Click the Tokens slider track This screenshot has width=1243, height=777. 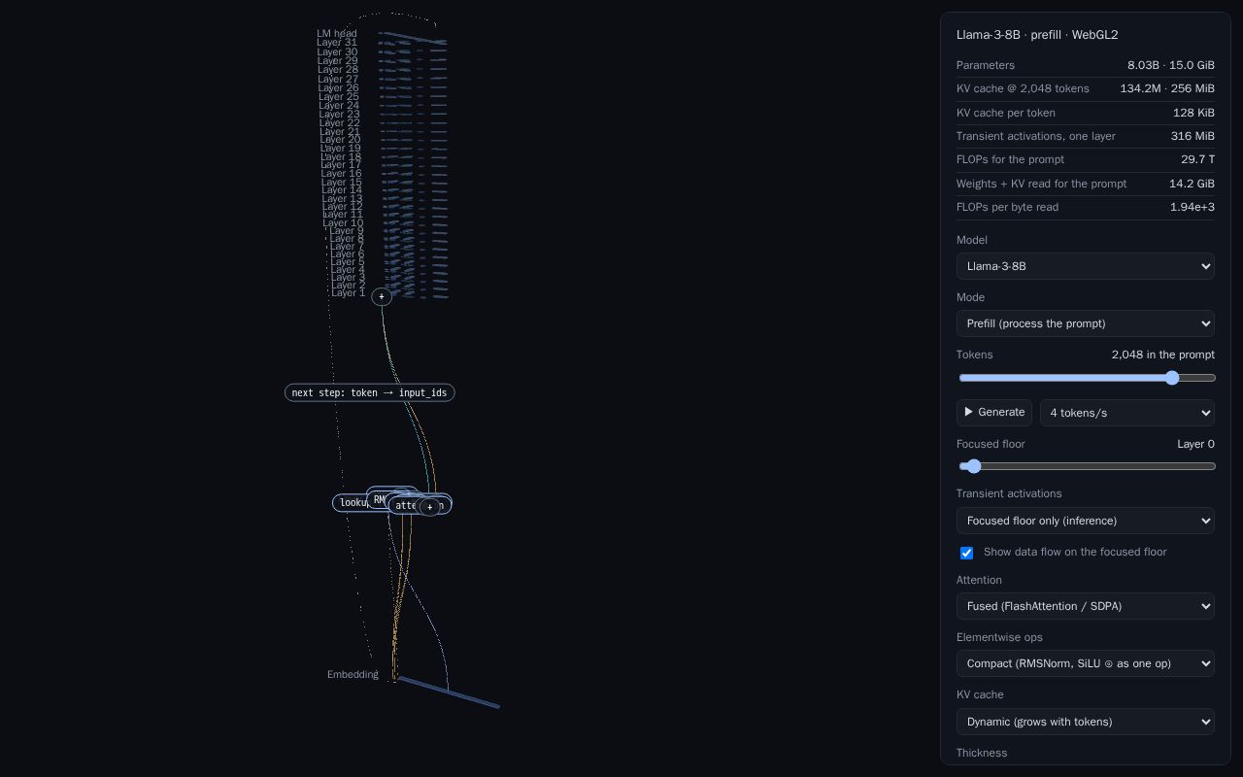point(1086,378)
